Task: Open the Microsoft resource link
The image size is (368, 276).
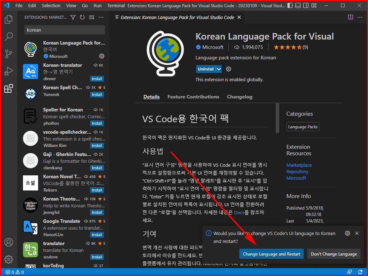Action: tap(296, 178)
